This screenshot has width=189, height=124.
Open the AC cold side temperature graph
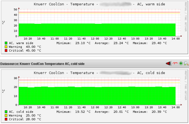(x=94, y=96)
